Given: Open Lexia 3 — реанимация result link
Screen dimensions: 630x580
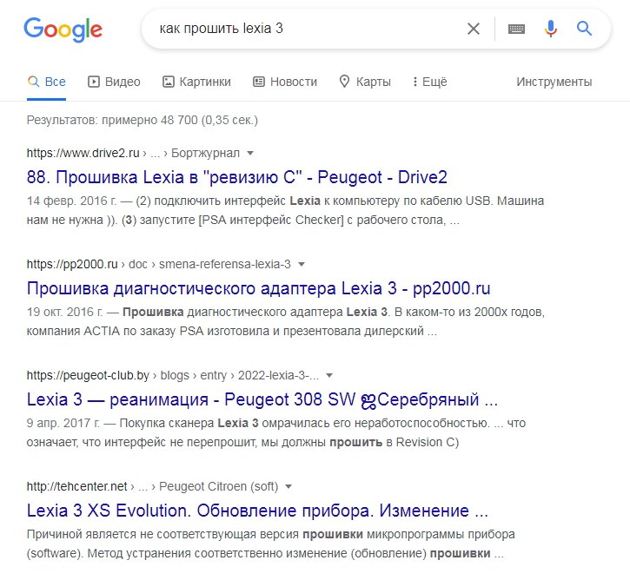Looking at the screenshot, I should (262, 399).
